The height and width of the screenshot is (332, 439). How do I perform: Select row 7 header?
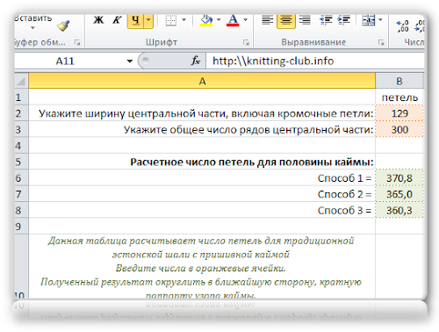pyautogui.click(x=21, y=194)
